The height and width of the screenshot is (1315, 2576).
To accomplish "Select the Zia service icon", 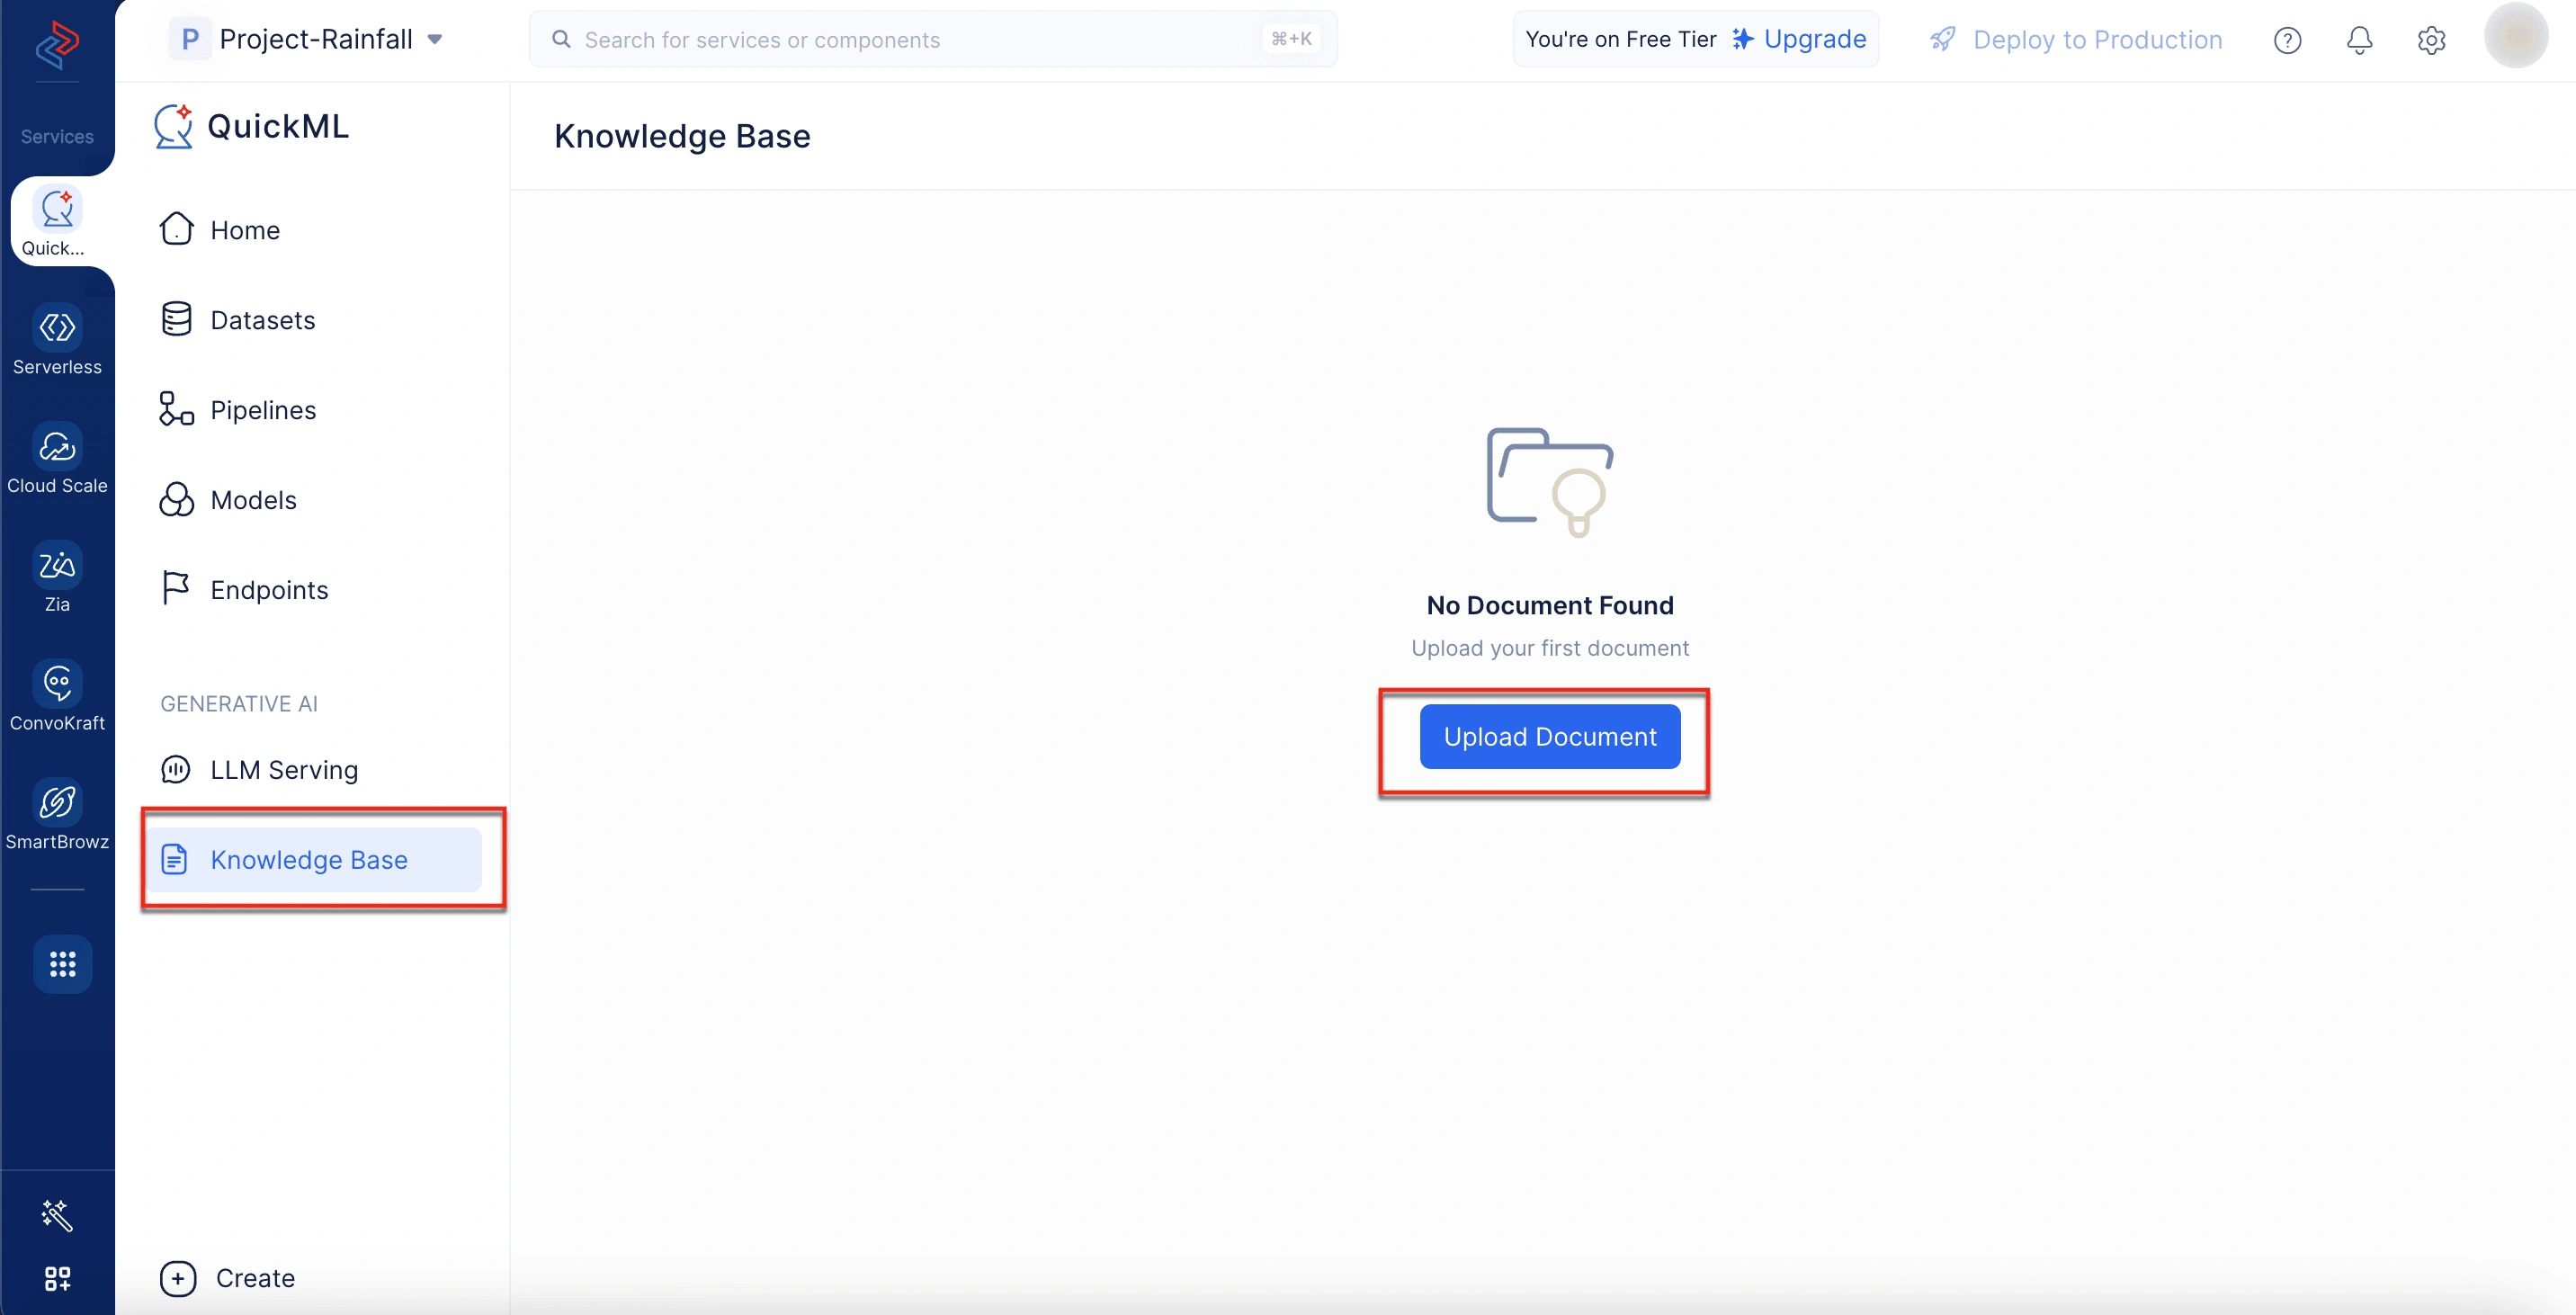I will pos(57,565).
